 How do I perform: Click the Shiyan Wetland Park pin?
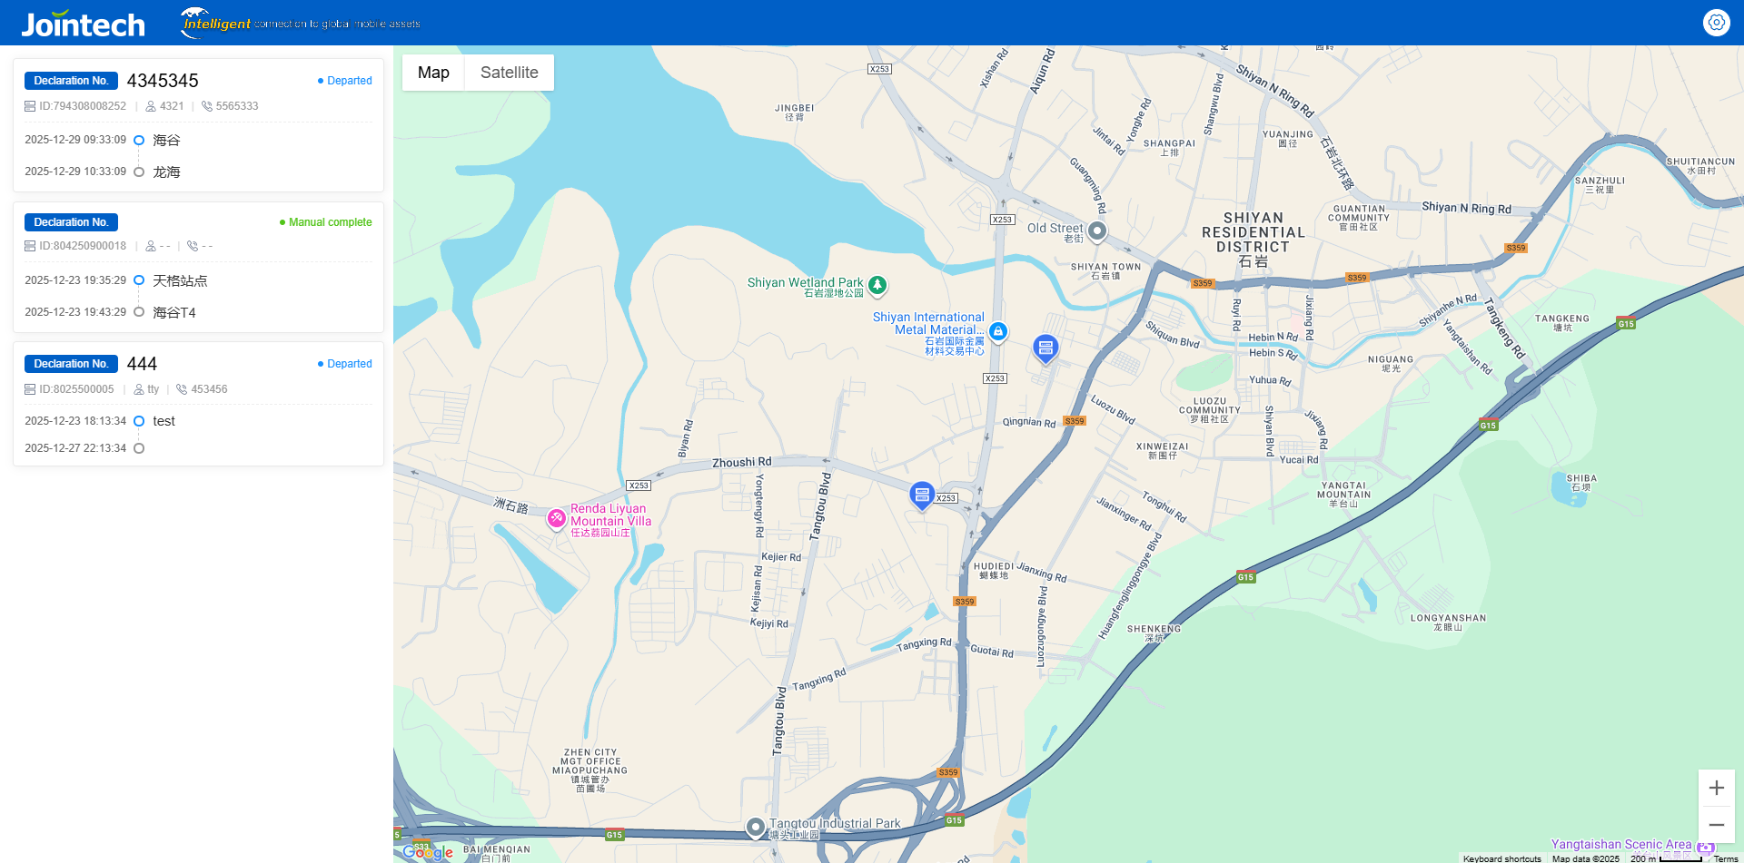click(877, 285)
